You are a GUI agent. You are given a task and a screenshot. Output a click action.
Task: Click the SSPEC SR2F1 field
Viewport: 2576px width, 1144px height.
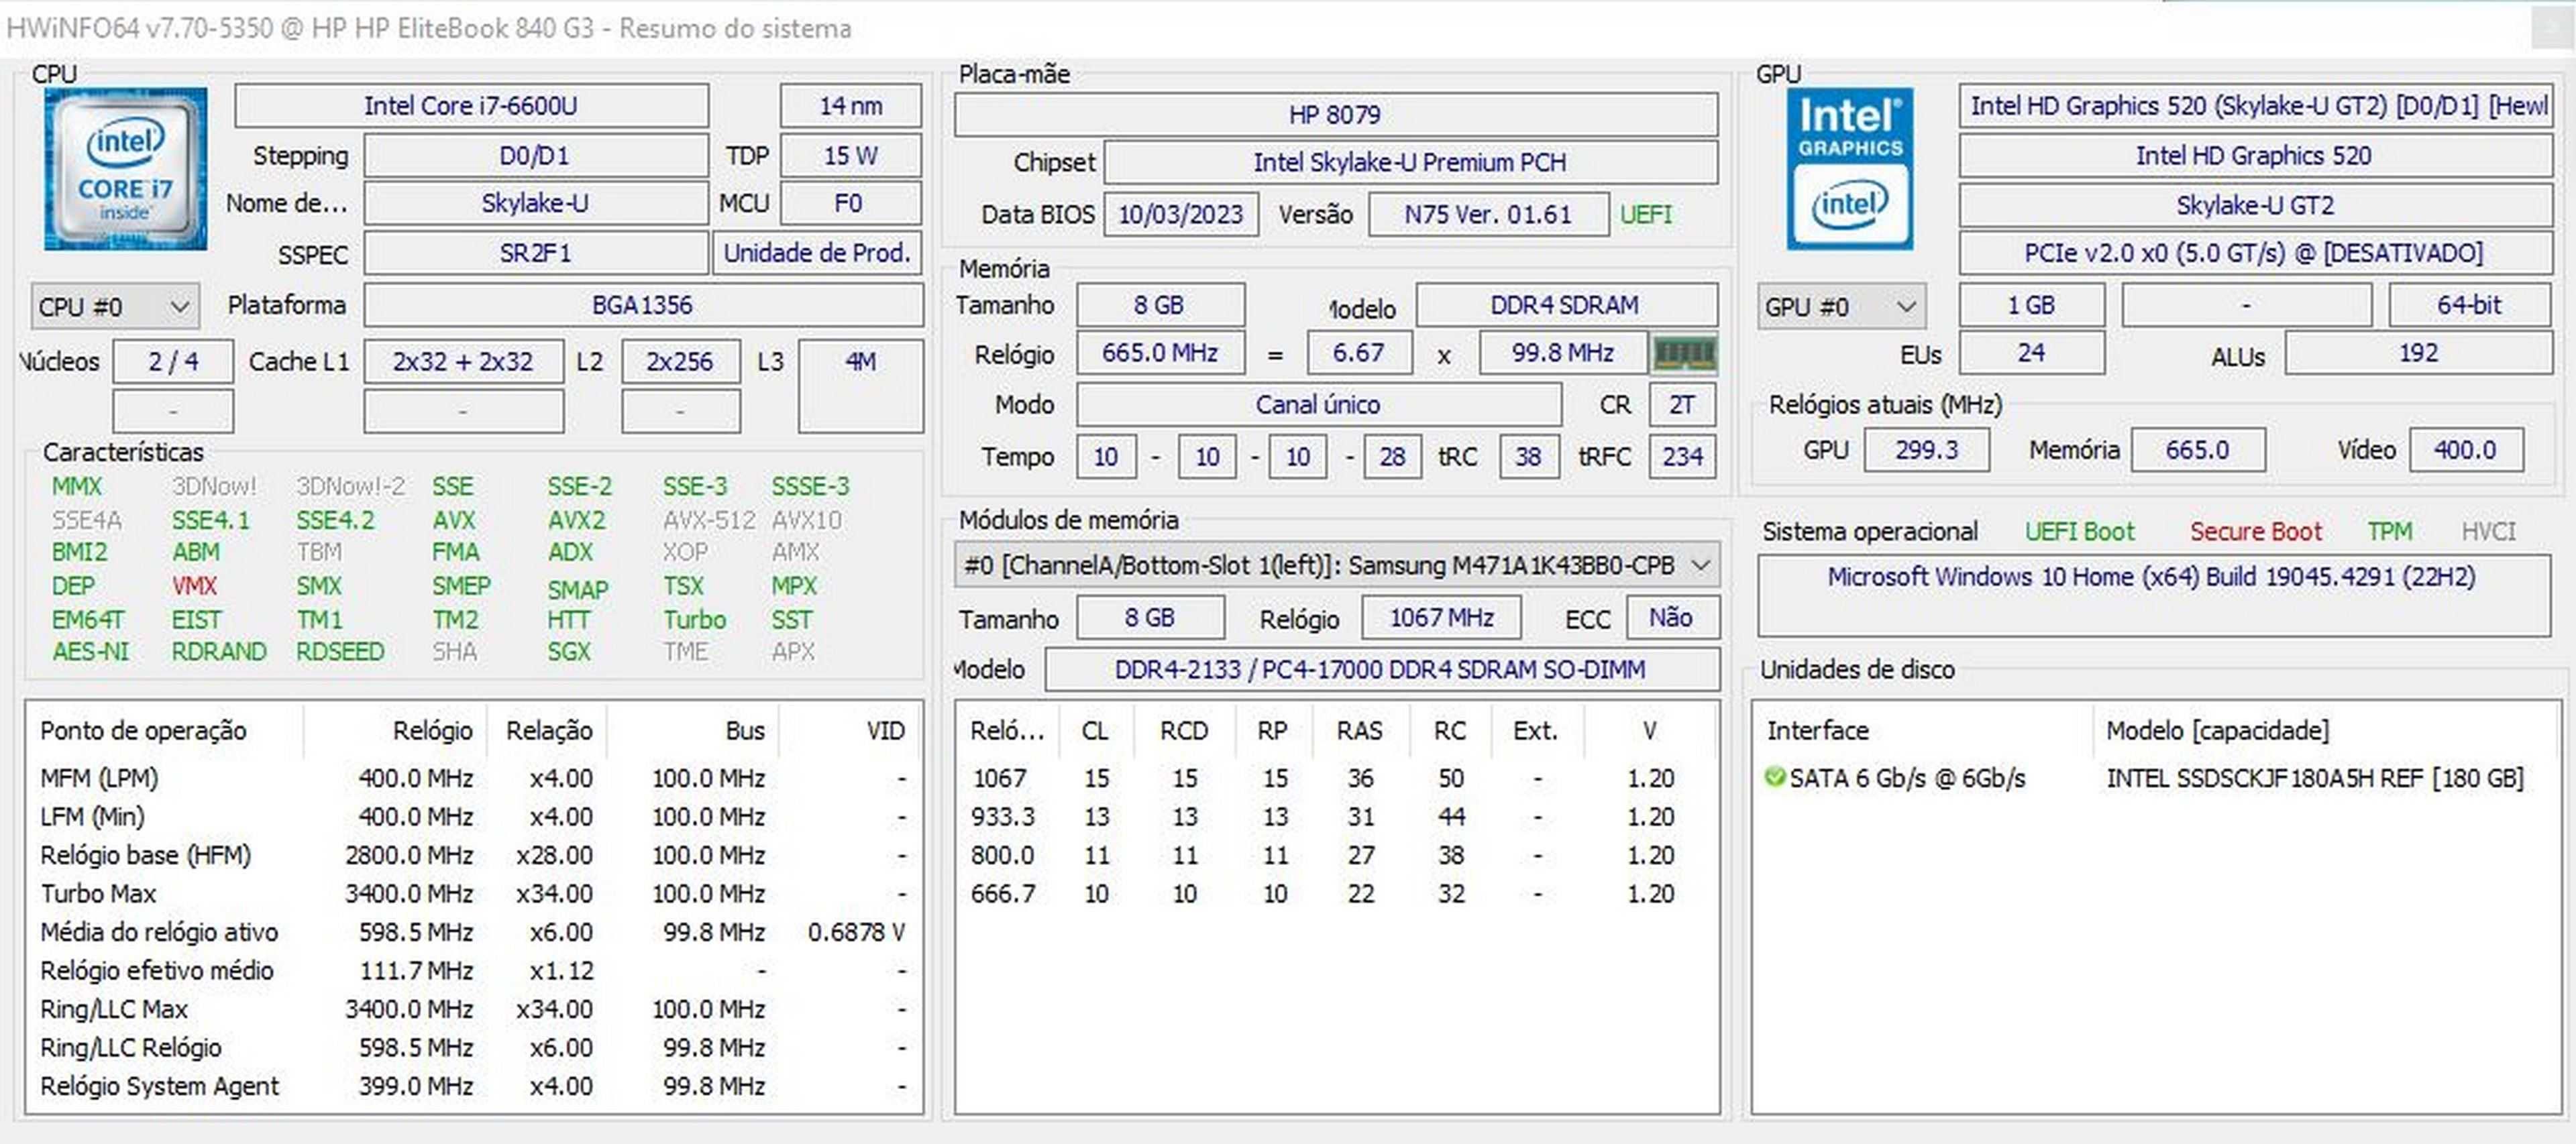tap(535, 253)
